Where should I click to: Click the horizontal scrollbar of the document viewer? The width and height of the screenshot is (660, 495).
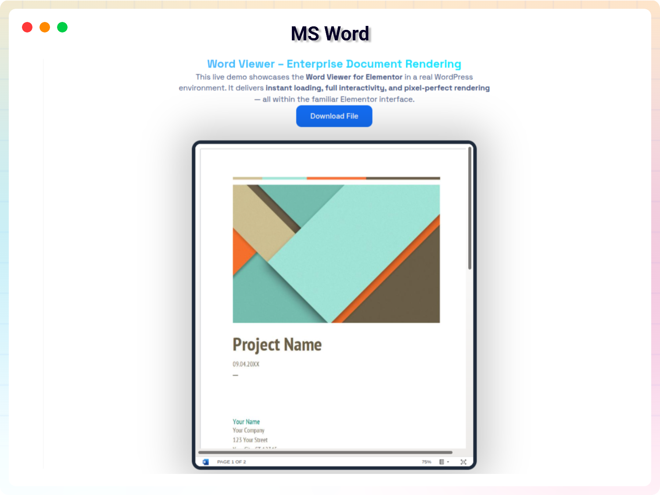(x=325, y=452)
